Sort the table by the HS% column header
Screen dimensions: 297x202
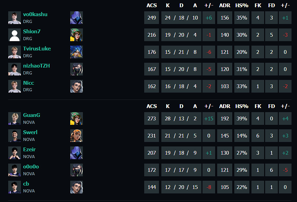242,5
